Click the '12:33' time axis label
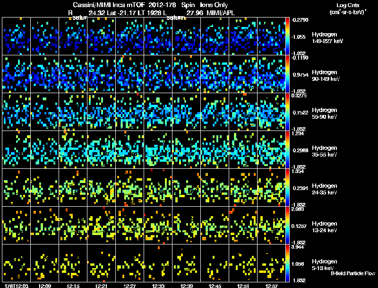The image size is (378, 288). click(158, 286)
